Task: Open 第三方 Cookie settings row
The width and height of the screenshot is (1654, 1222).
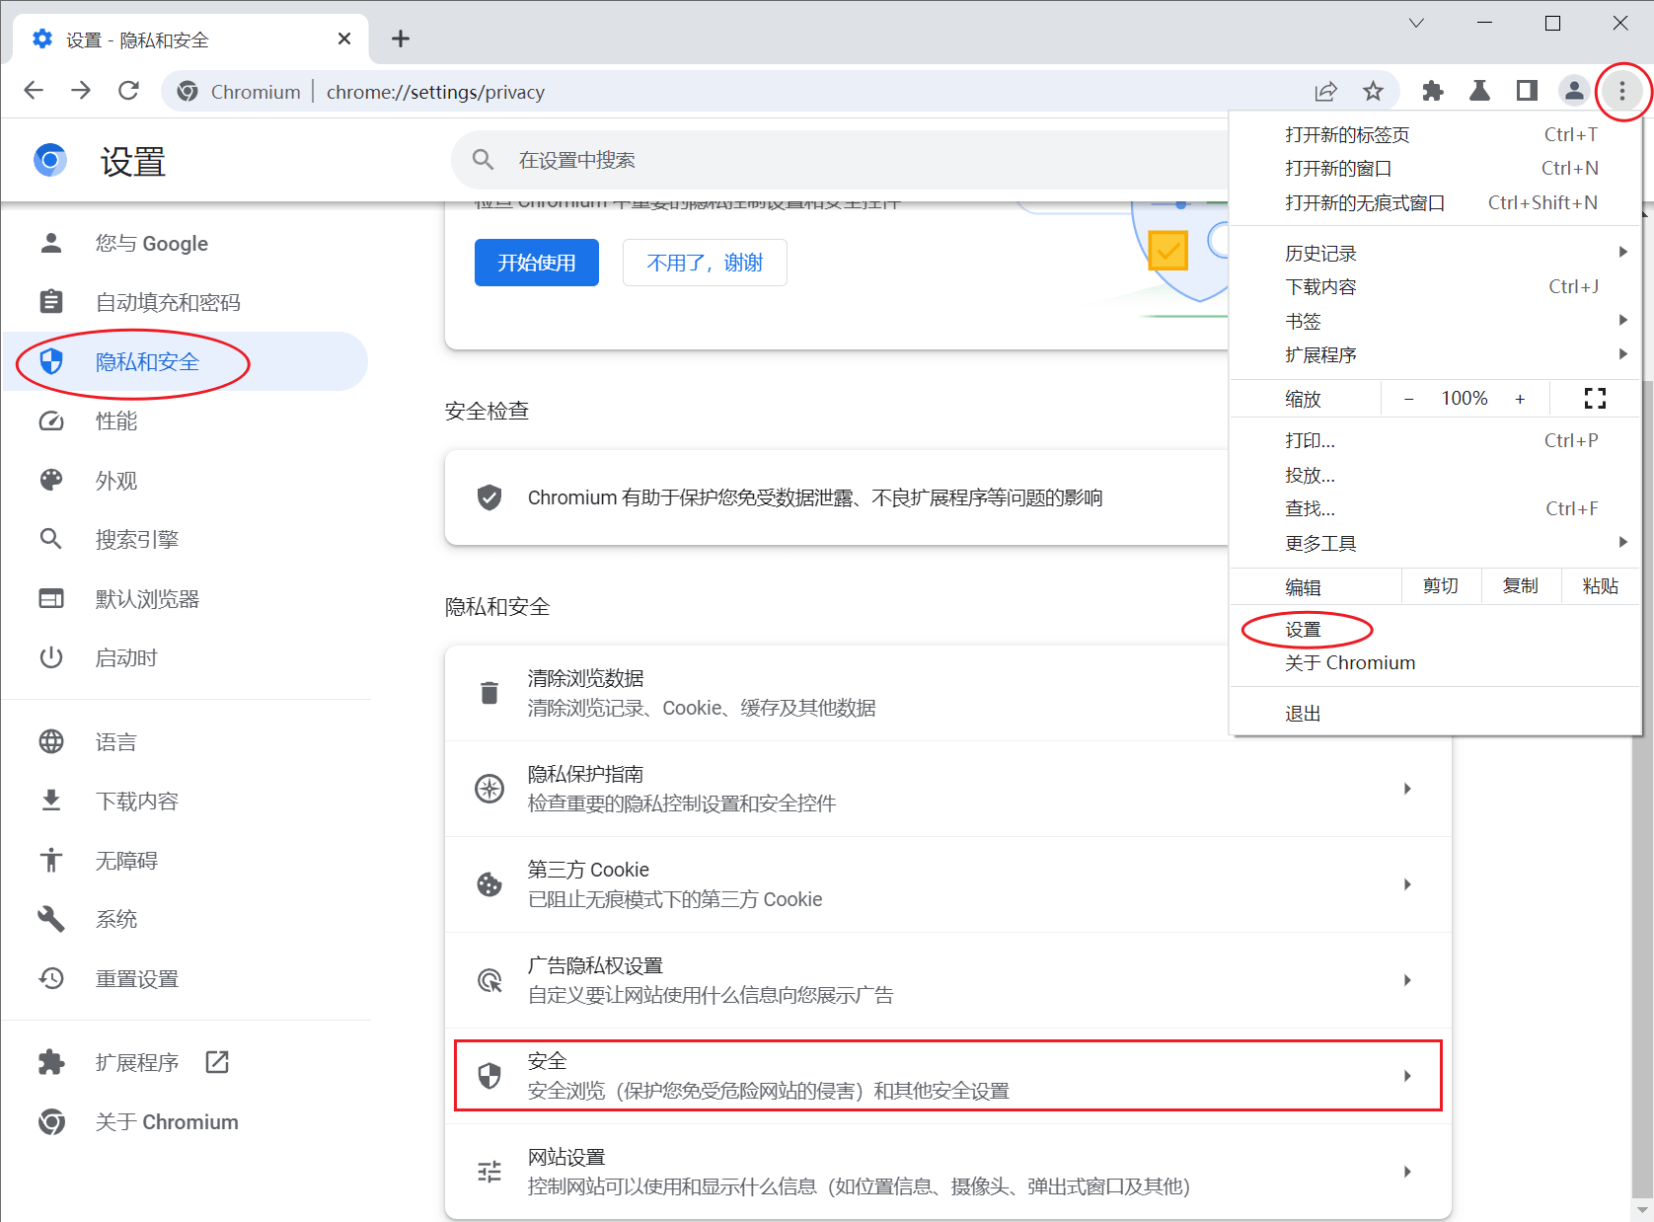Action: pos(947,884)
